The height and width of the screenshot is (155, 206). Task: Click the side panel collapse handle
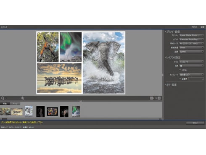(163, 75)
